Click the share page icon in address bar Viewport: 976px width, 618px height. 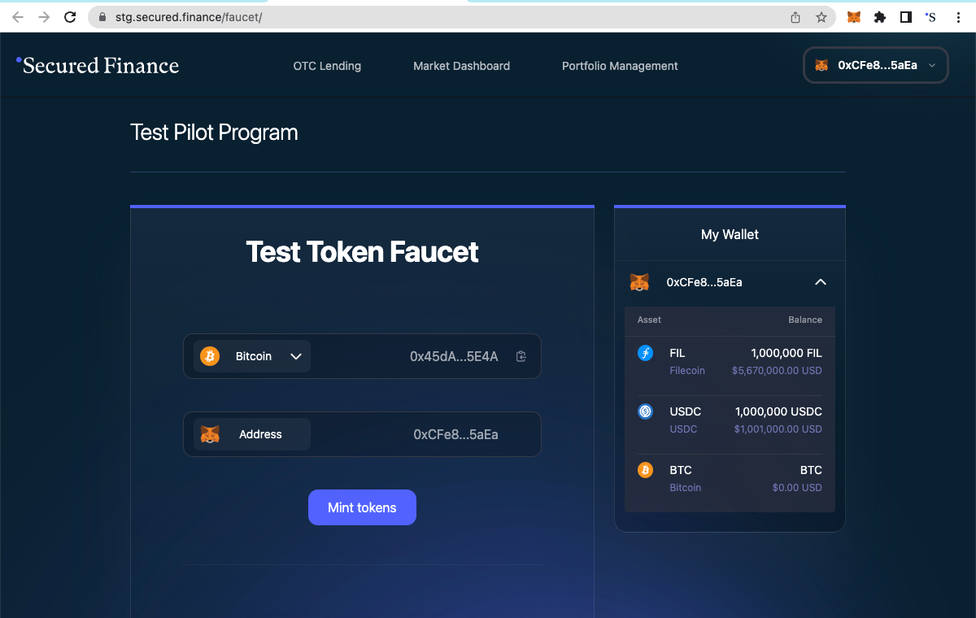[x=795, y=17]
